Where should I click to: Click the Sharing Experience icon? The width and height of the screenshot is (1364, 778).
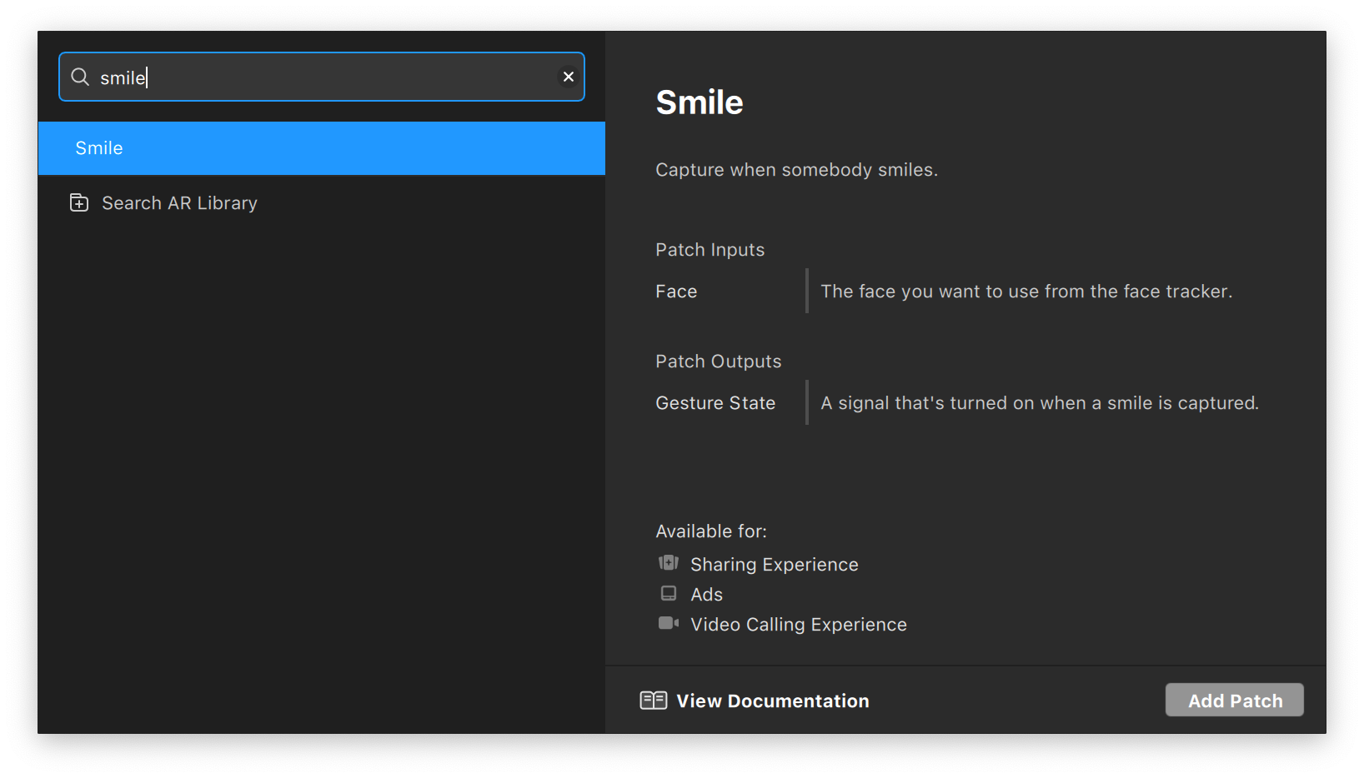click(x=669, y=564)
